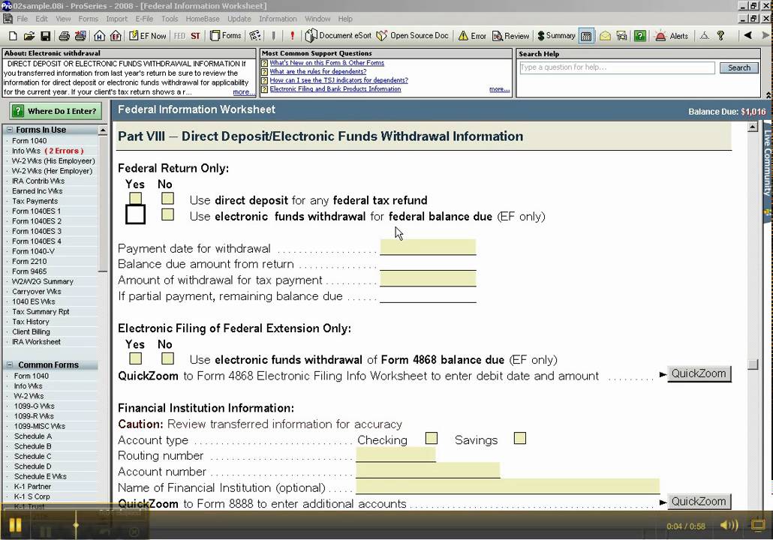Select Form 1040-V in Forms In Use
This screenshot has height=540, width=773.
pyautogui.click(x=33, y=251)
